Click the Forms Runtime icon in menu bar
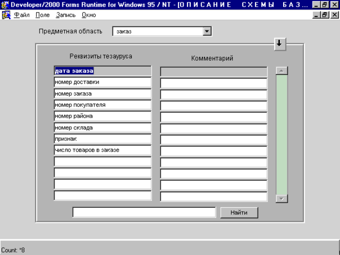Screen dimensions: 340x255 6,15
